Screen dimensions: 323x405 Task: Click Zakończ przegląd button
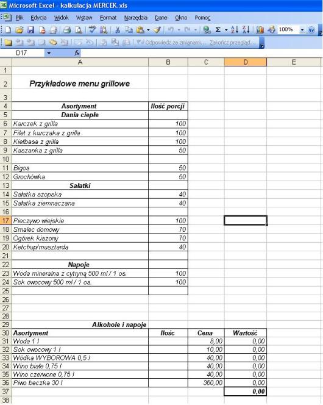(233, 42)
